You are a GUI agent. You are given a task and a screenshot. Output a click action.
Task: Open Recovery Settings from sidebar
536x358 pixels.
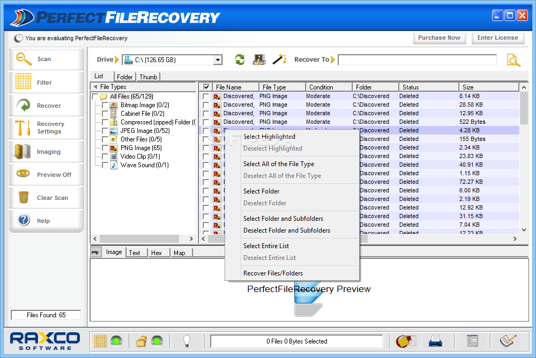[x=46, y=128]
